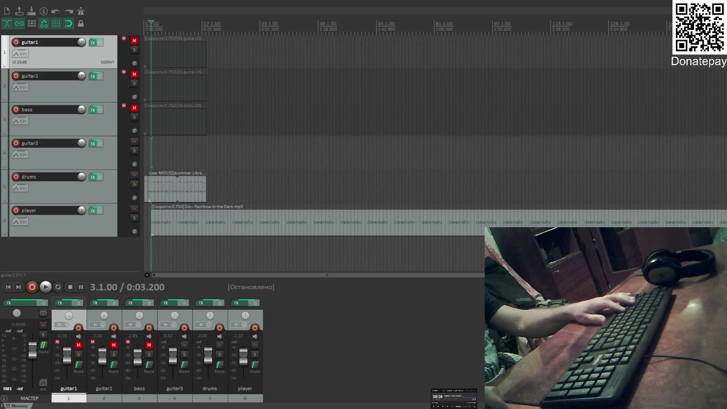727x409 pixels.
Task: Toggle the locking padlock icon
Action: 81,23
